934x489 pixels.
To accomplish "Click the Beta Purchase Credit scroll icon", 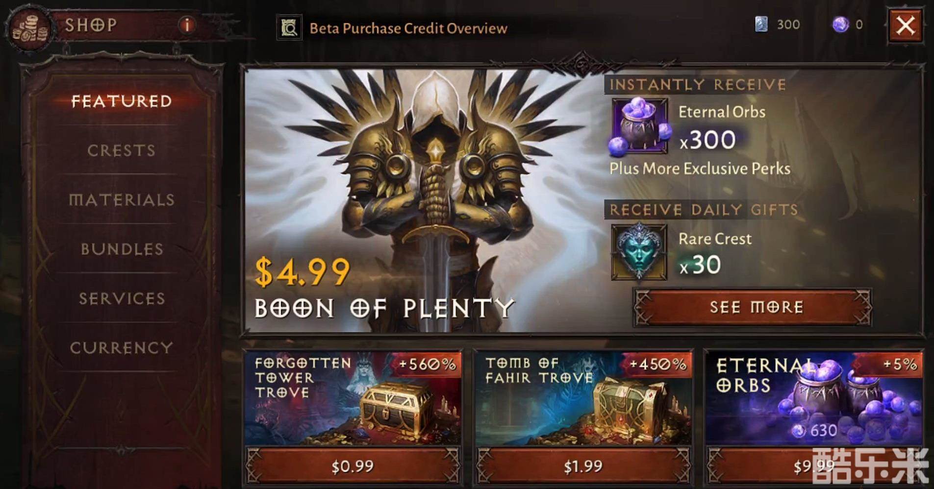I will coord(289,28).
